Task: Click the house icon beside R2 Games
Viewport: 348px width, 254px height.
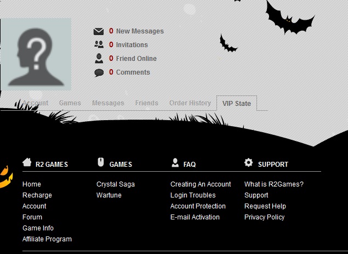Action: [x=27, y=162]
